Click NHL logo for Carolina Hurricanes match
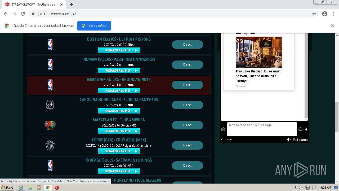Image resolution: width=339 pixels, height=191 pixels. (50, 105)
